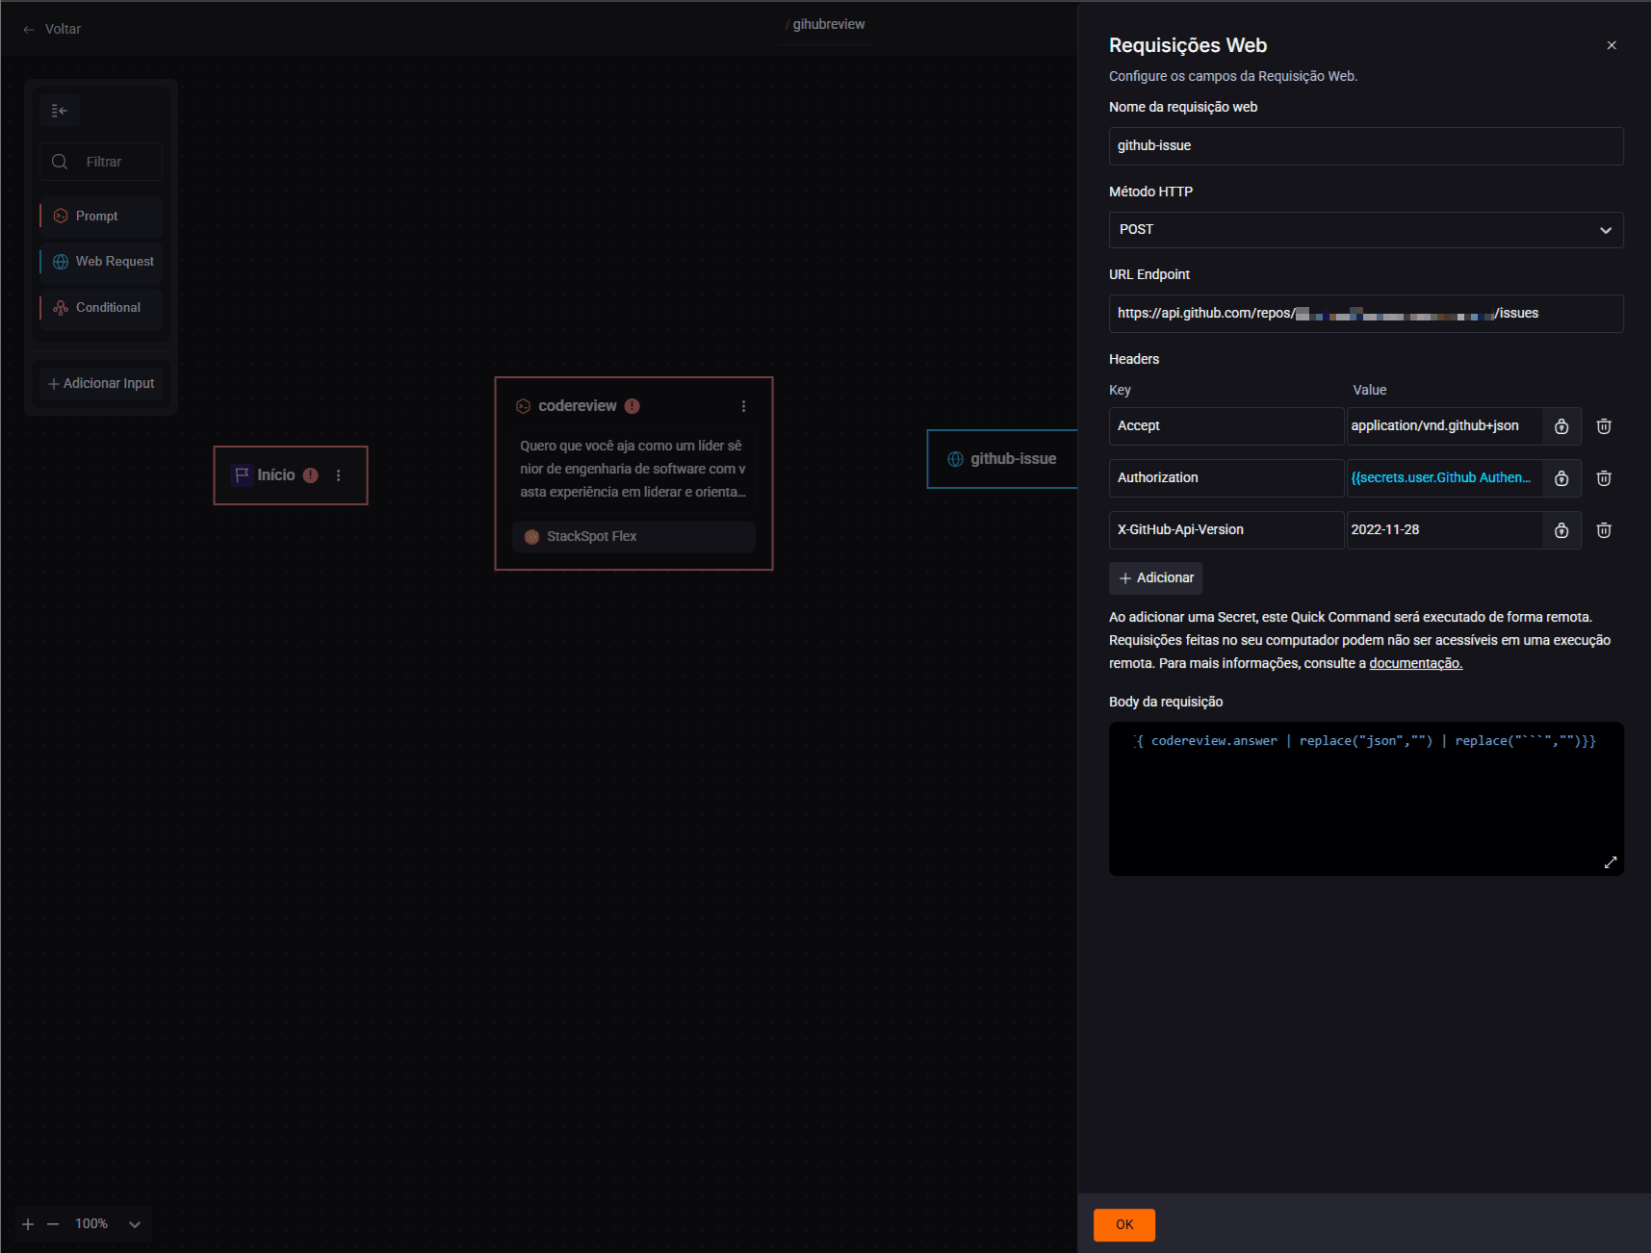This screenshot has height=1253, width=1651.
Task: Toggle secret lock for X-GitHub-Api-Version value
Action: (1561, 529)
